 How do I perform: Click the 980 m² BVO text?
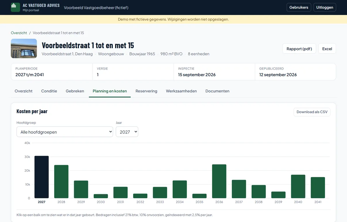[x=171, y=54]
